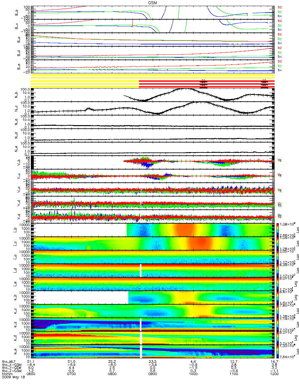Open the i_a ion spectrogram panel

(x=152, y=257)
